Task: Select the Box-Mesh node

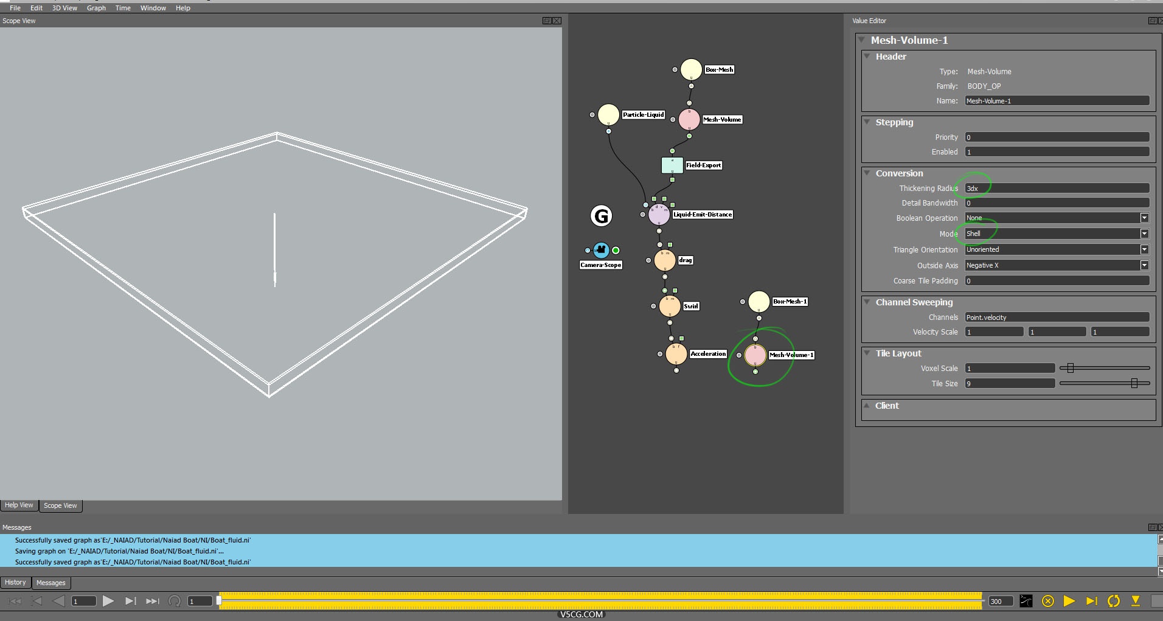Action: pos(691,69)
